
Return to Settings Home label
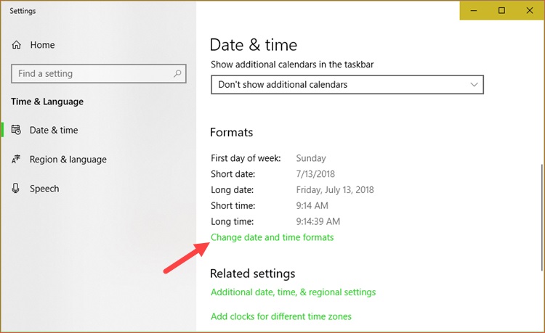pyautogui.click(x=42, y=45)
